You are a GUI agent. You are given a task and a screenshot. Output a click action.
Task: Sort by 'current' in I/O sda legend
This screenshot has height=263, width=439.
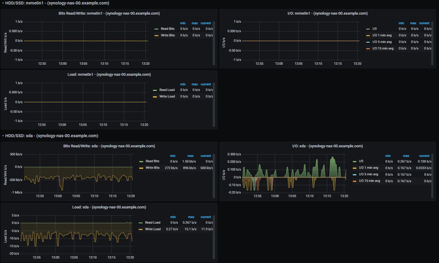(424, 156)
